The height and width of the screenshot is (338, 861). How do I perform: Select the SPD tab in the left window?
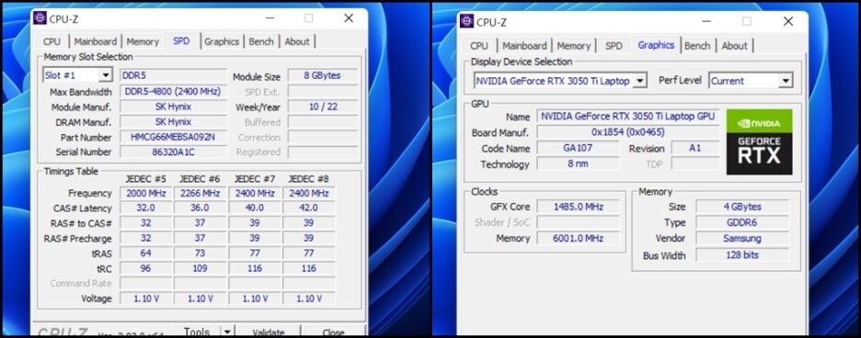181,41
